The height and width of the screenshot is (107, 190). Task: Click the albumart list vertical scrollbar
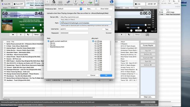110,48
